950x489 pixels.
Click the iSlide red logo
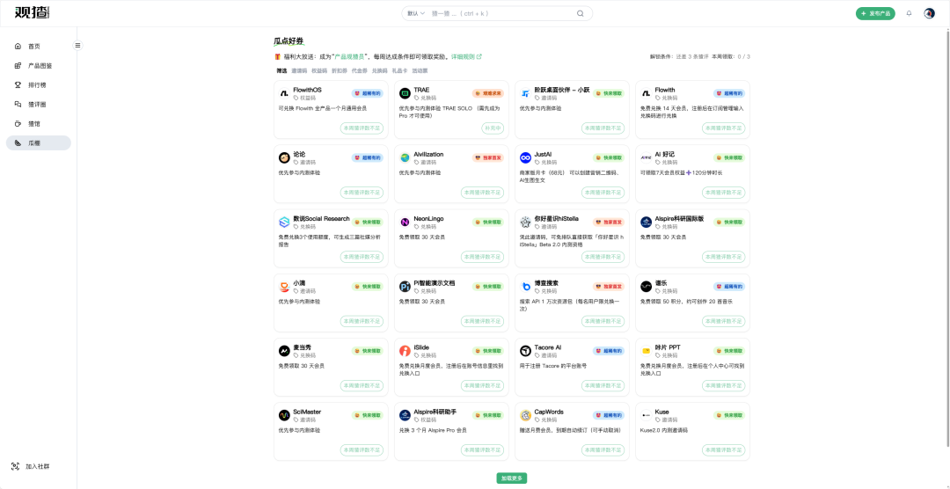pos(405,351)
